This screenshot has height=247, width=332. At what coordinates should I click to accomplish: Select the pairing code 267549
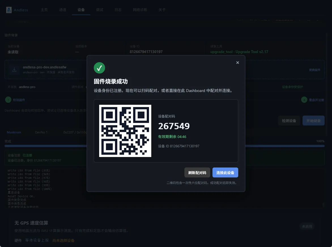pyautogui.click(x=174, y=126)
